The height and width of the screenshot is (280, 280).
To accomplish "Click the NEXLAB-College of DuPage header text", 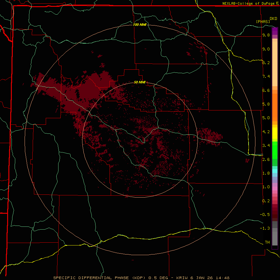I will pyautogui.click(x=249, y=3).
